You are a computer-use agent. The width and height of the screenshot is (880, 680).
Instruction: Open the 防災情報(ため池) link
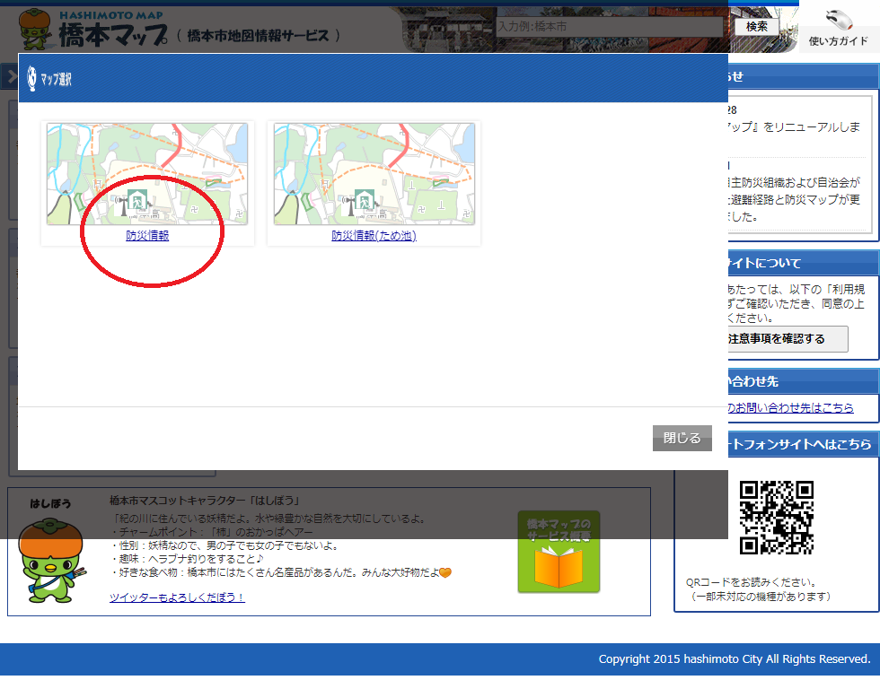[x=374, y=236]
